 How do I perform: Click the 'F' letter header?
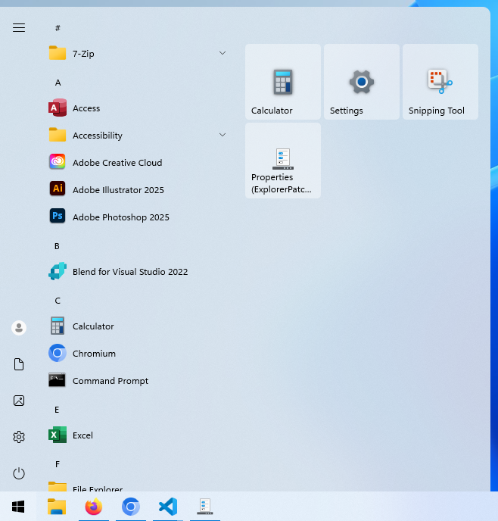click(x=57, y=464)
